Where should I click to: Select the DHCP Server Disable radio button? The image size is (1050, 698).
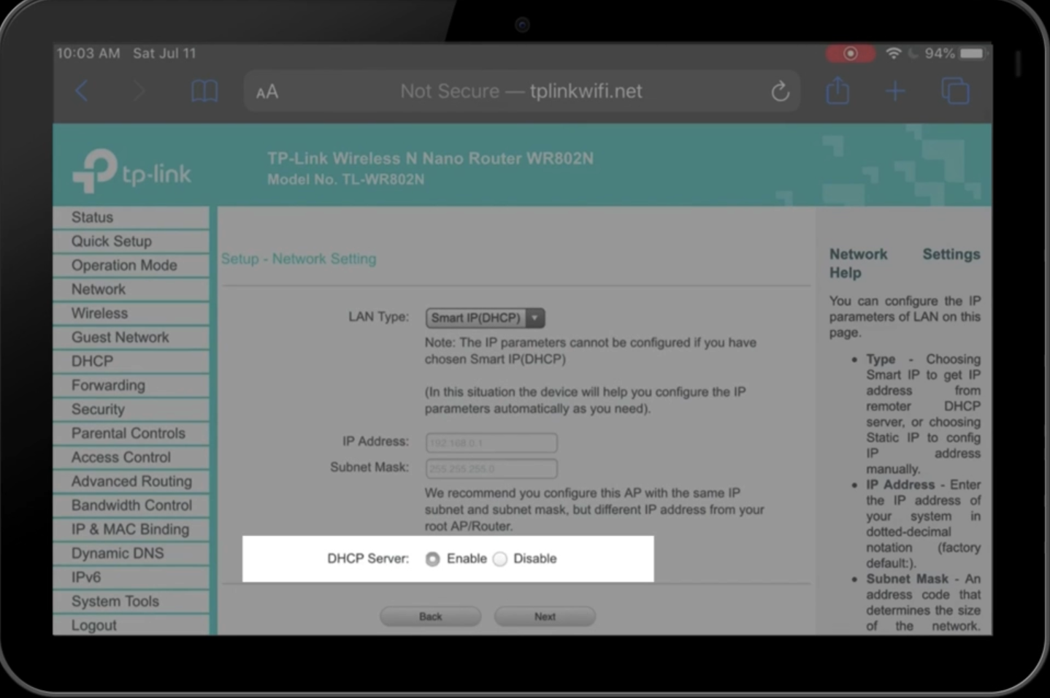pos(500,559)
